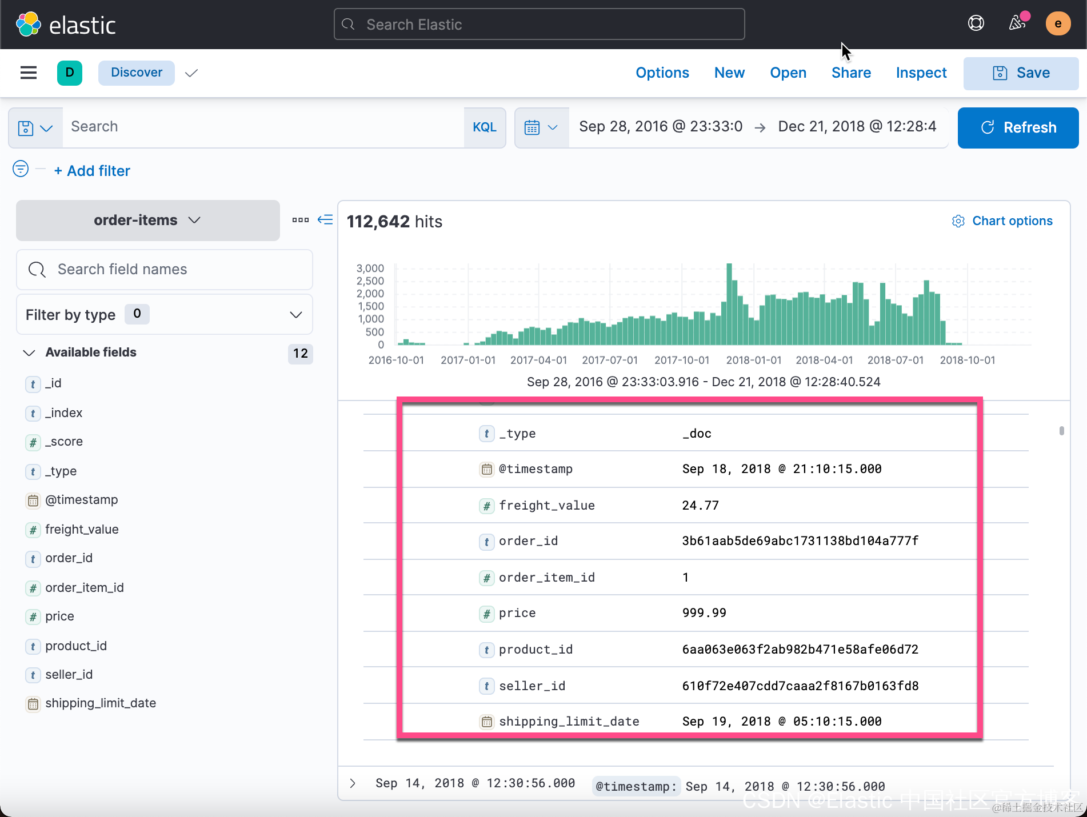Click the document table scrollbar thumb
This screenshot has width=1087, height=817.
coord(1061,431)
